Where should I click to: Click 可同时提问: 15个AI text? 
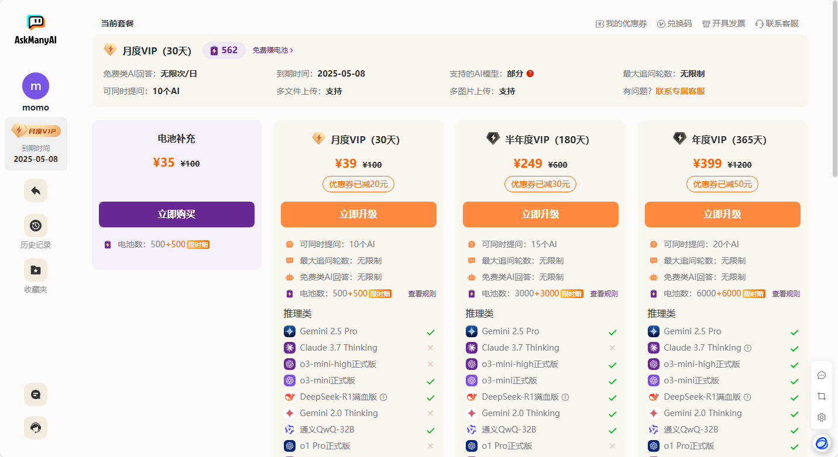click(x=519, y=244)
